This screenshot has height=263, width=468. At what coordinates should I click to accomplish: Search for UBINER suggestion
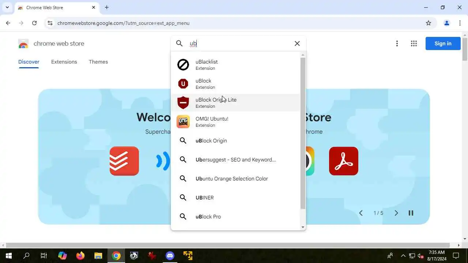coord(235,198)
